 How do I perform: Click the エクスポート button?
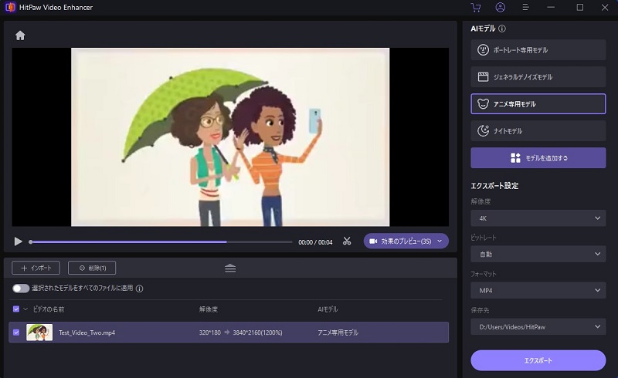[x=538, y=360]
